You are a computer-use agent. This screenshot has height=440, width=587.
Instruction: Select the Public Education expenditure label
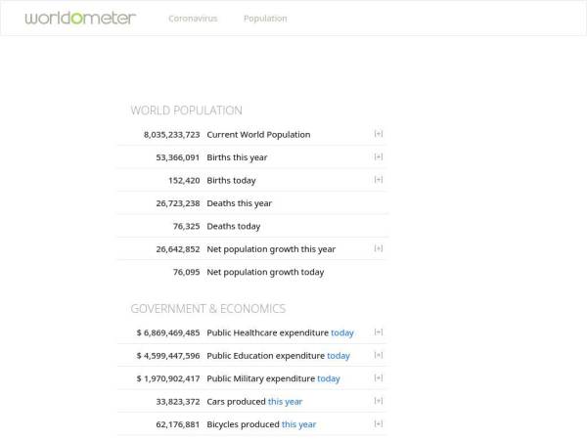(x=266, y=356)
